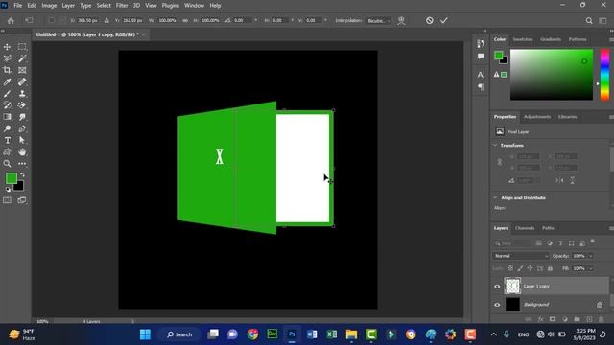This screenshot has height=345, width=614.
Task: Open the layer Opacity dropdown arrow
Action: (591, 256)
